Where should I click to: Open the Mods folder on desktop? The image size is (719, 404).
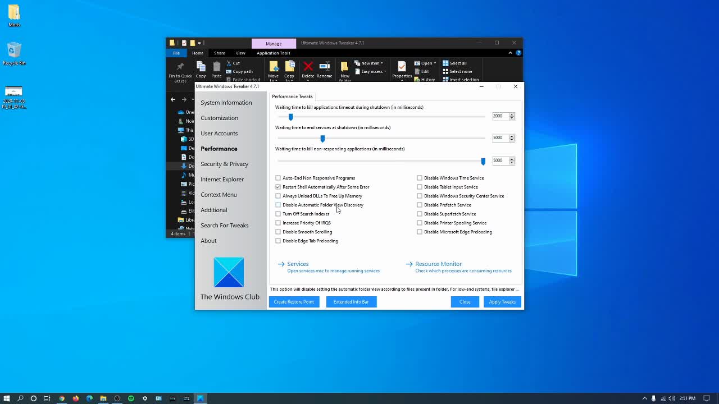point(14,16)
